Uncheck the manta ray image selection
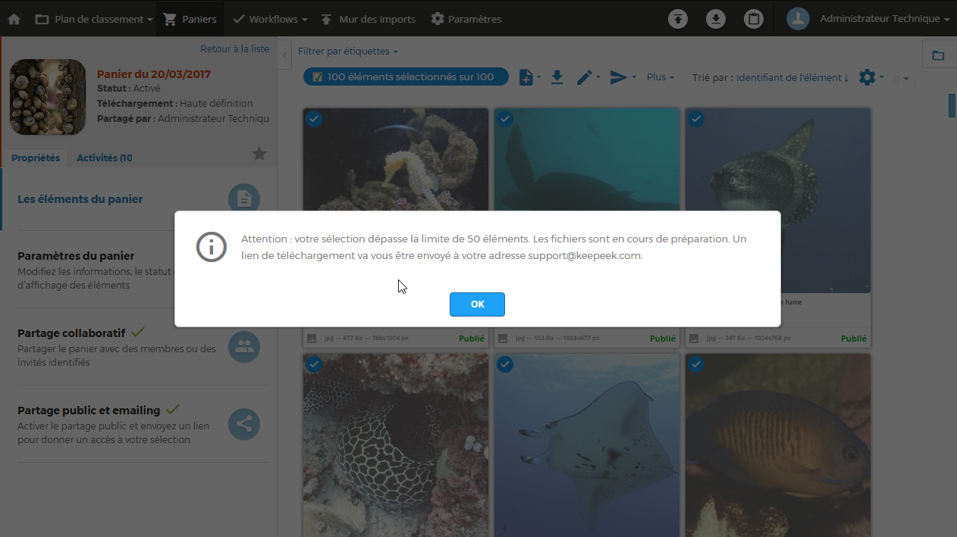 tap(505, 364)
